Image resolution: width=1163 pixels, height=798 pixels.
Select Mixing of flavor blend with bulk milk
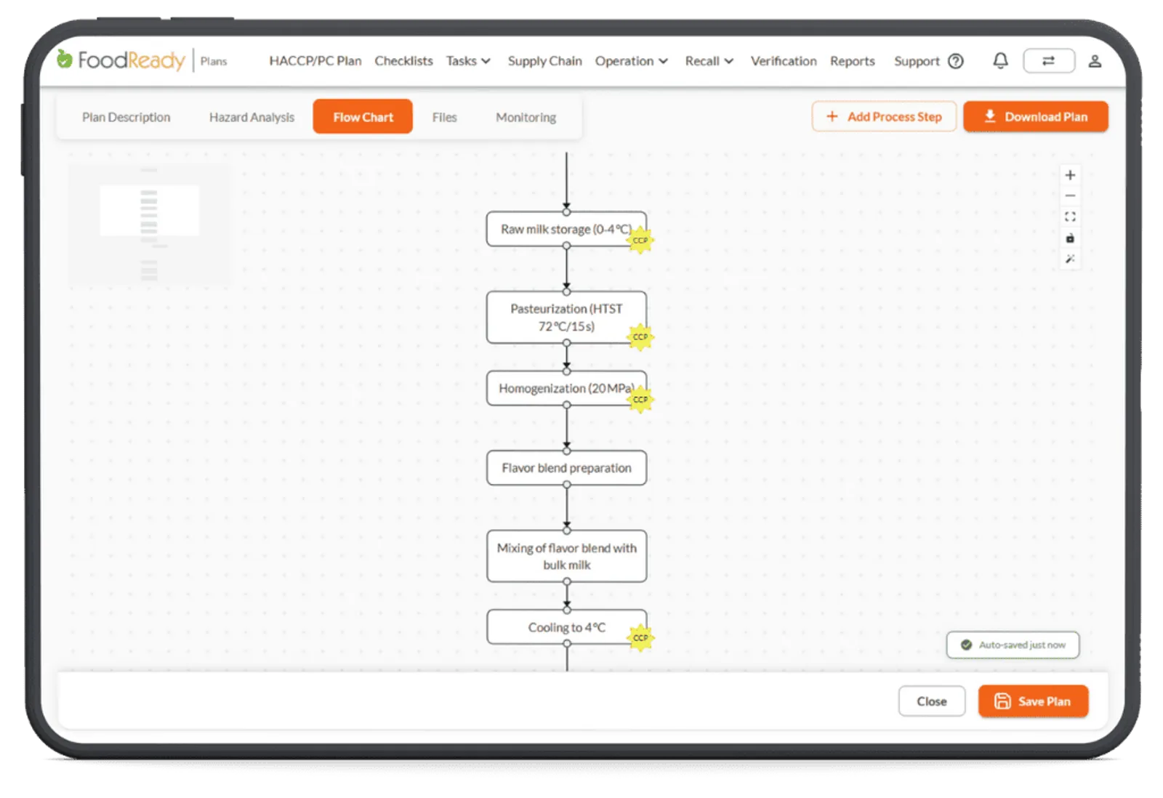[566, 556]
